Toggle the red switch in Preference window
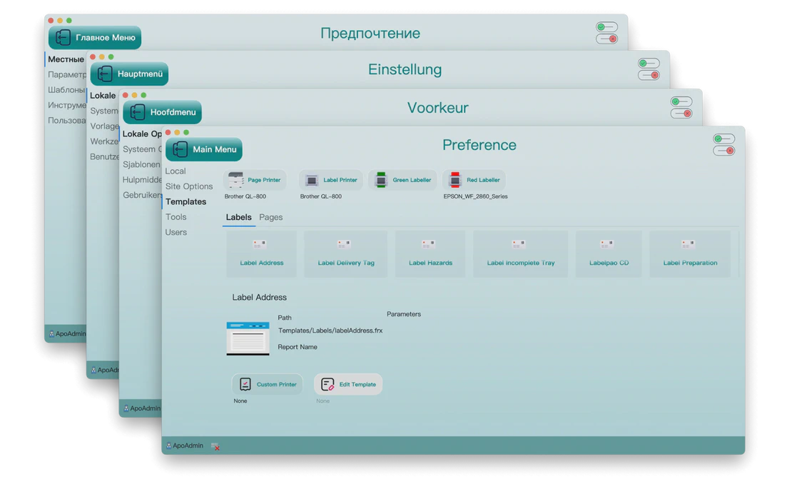Image resolution: width=792 pixels, height=487 pixels. pos(724,151)
